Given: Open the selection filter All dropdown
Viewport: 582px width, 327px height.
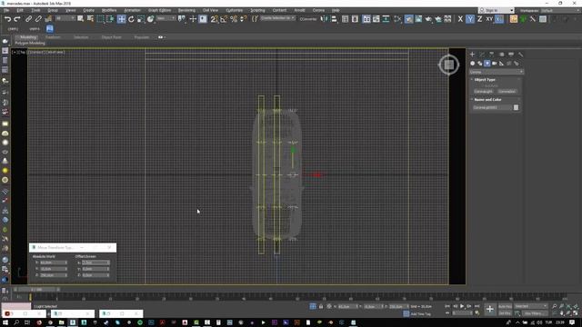Looking at the screenshot, I should 65,18.
